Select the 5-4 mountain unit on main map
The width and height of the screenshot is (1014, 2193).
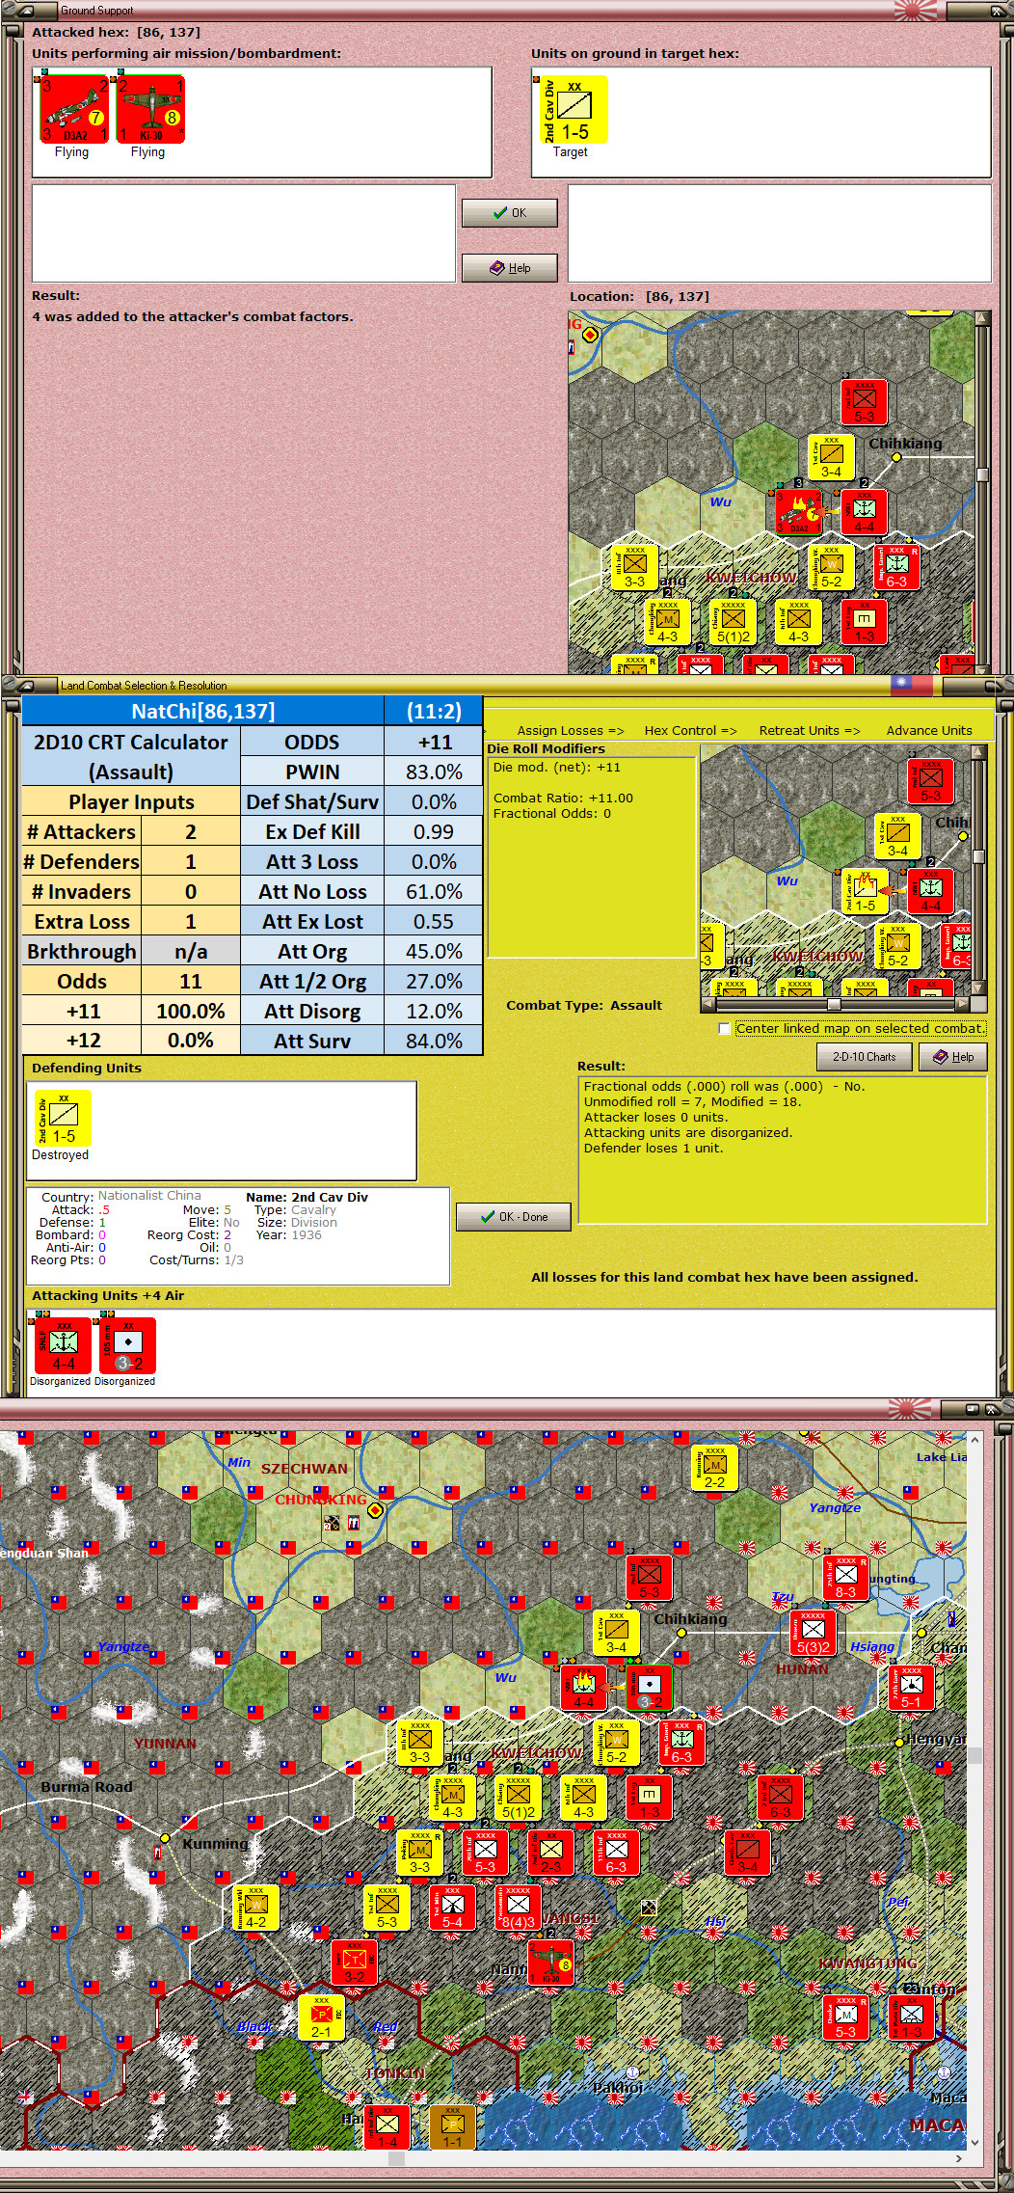452,1909
